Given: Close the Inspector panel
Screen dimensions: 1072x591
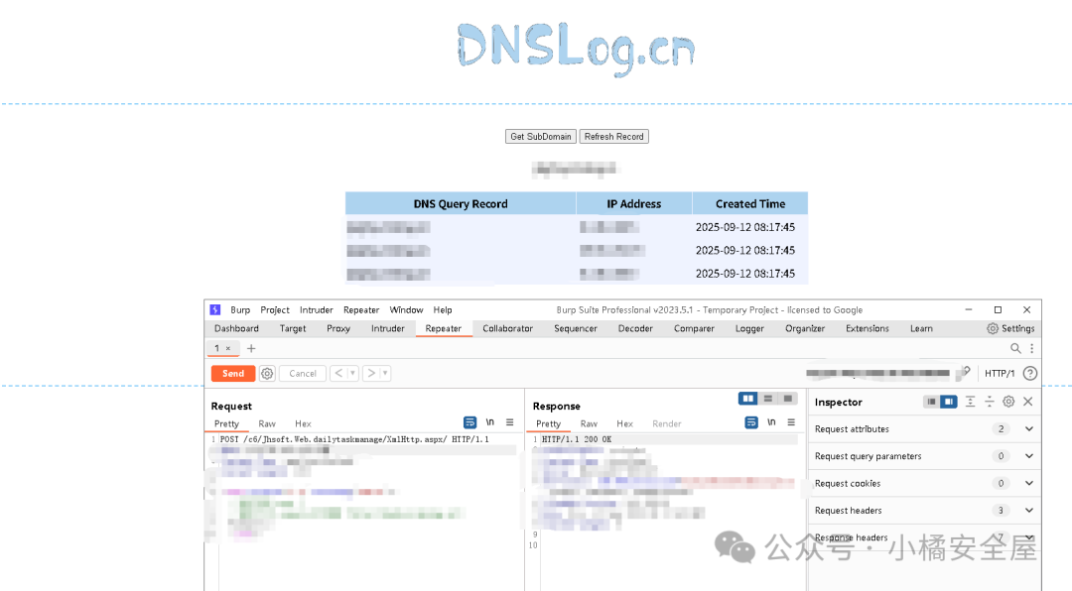Looking at the screenshot, I should 1028,402.
